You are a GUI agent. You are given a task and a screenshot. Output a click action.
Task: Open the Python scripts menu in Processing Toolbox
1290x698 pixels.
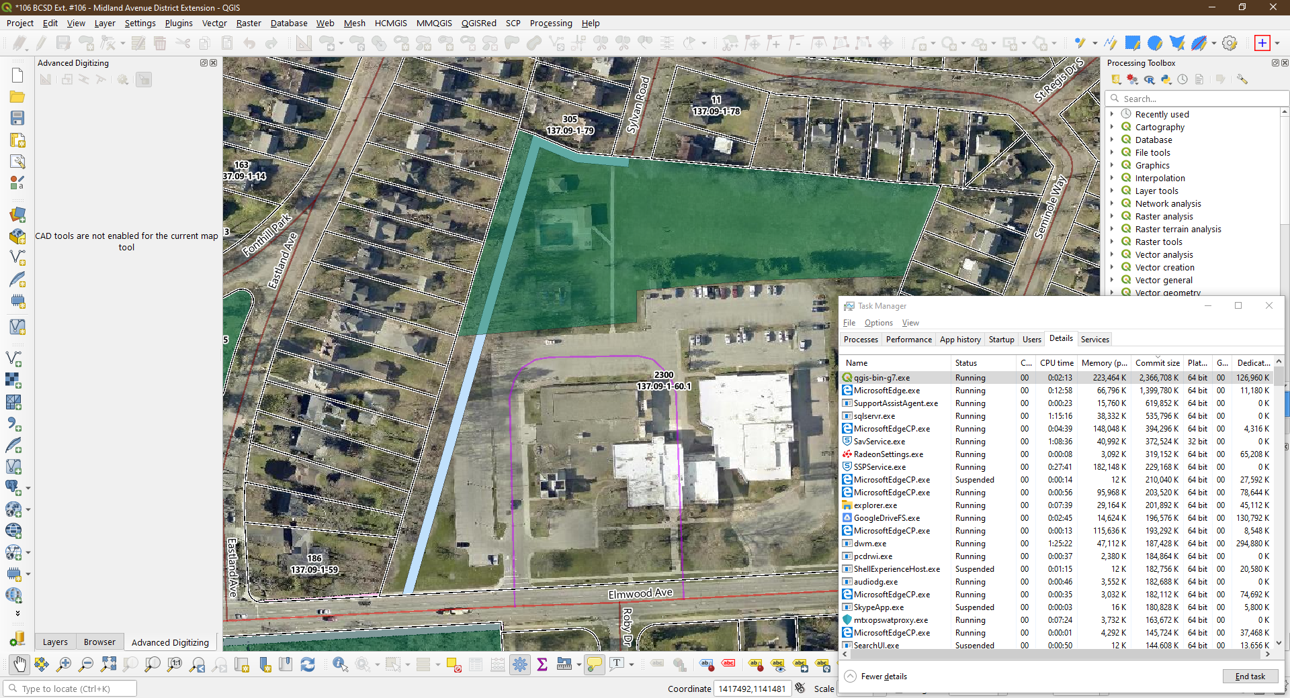point(1166,79)
